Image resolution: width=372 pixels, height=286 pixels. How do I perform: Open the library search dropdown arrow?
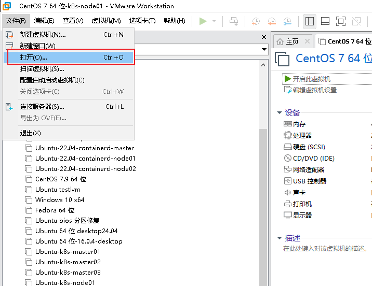point(264,49)
